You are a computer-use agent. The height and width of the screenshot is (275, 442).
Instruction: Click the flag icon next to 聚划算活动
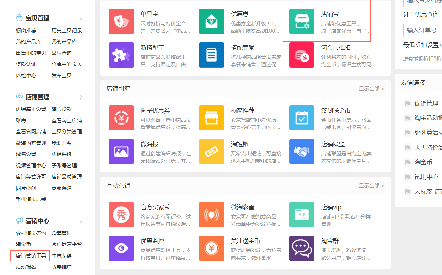(x=408, y=133)
